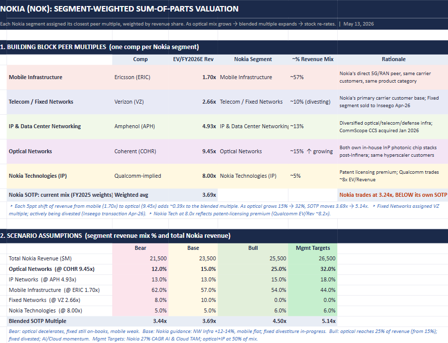
Task: Select 'Nokia SOTP: current mix (FY2025 weights)' row label
Action: click(61, 195)
